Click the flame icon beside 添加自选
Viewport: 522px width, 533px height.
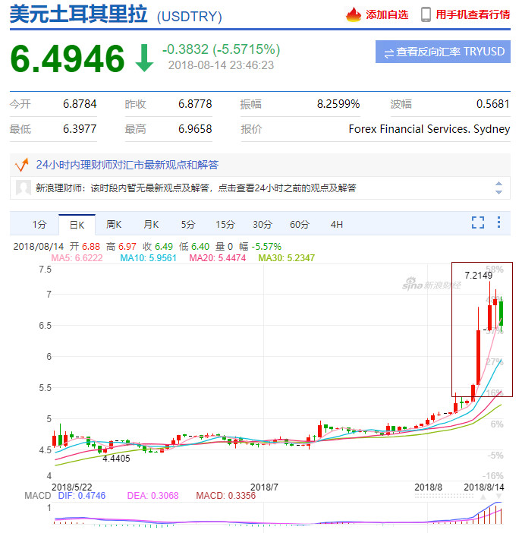click(x=354, y=14)
